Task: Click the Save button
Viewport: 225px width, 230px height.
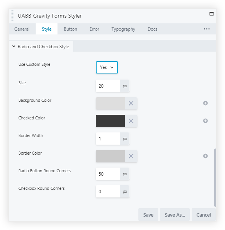Action: 148,215
